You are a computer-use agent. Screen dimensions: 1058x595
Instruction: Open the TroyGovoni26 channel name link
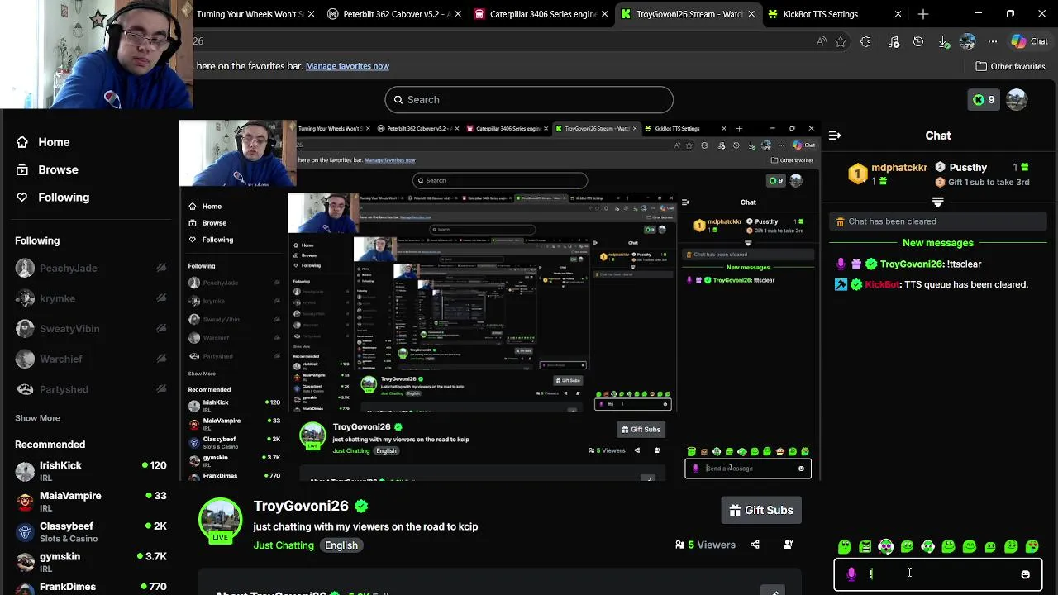[x=301, y=506]
